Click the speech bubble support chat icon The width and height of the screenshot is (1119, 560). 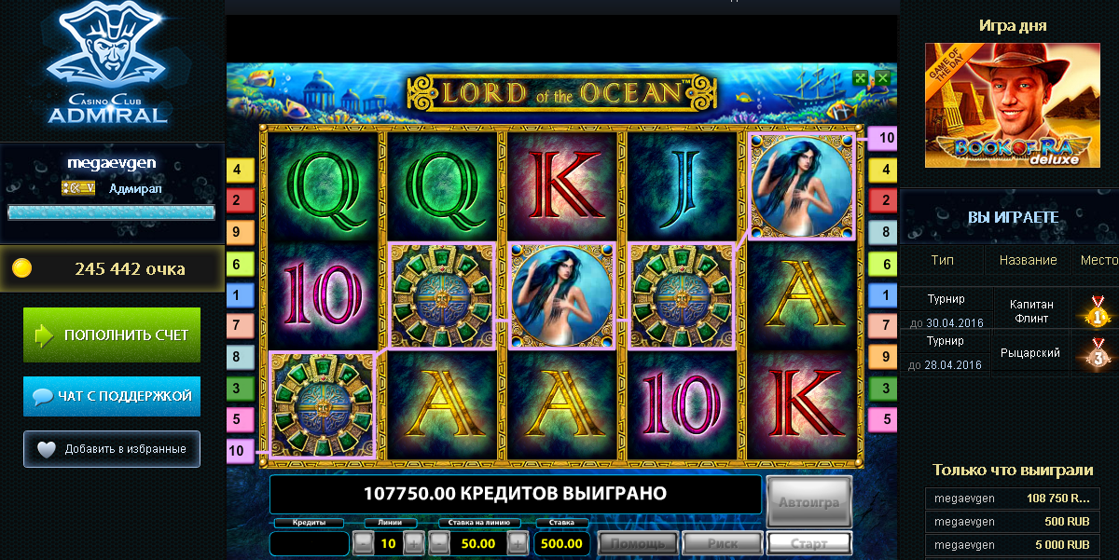point(42,396)
